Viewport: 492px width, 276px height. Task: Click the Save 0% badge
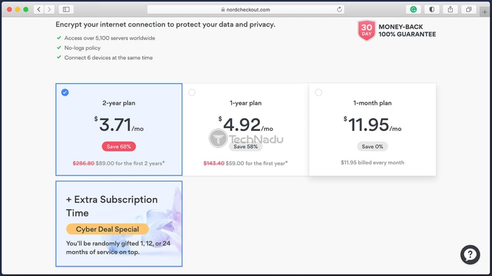point(372,147)
